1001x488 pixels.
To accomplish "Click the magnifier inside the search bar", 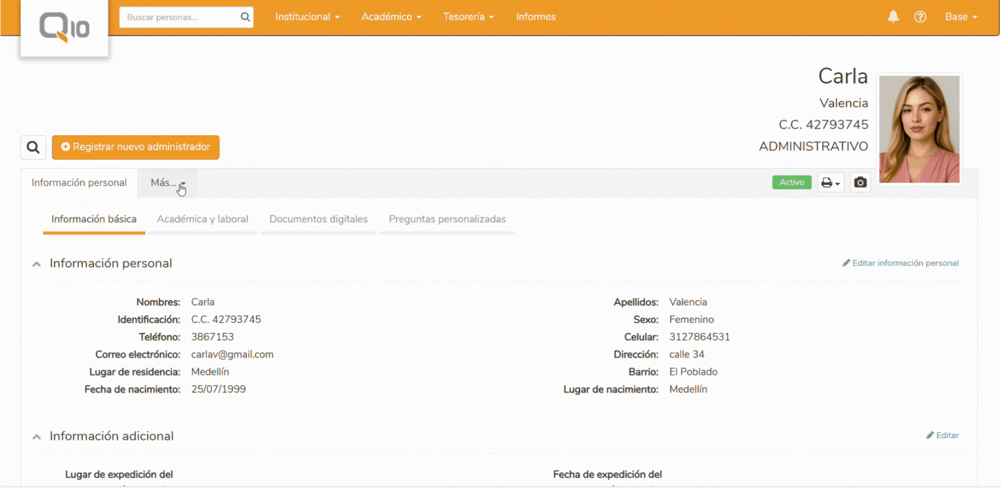I will pos(245,17).
